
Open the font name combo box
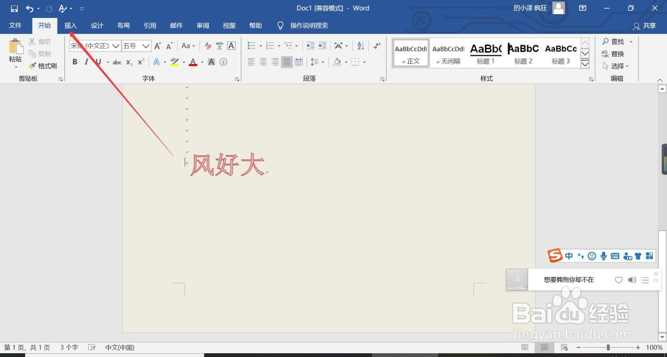click(95, 46)
